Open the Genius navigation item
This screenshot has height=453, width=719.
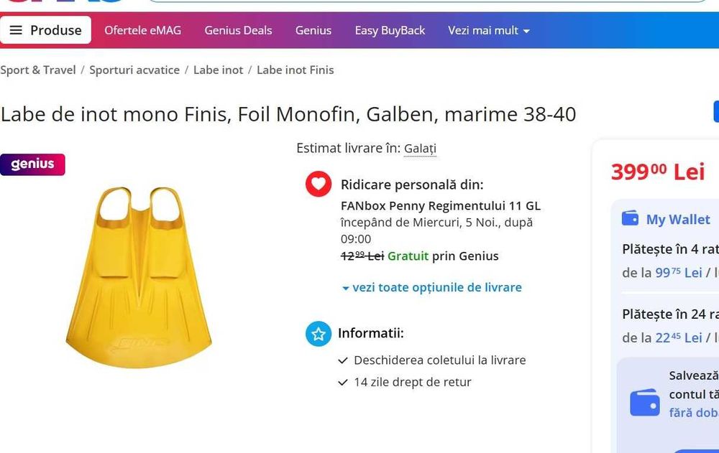313,30
